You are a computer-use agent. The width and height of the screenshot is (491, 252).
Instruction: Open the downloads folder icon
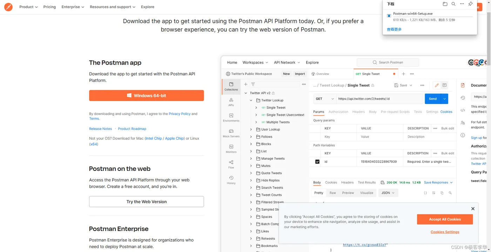pos(445,4)
